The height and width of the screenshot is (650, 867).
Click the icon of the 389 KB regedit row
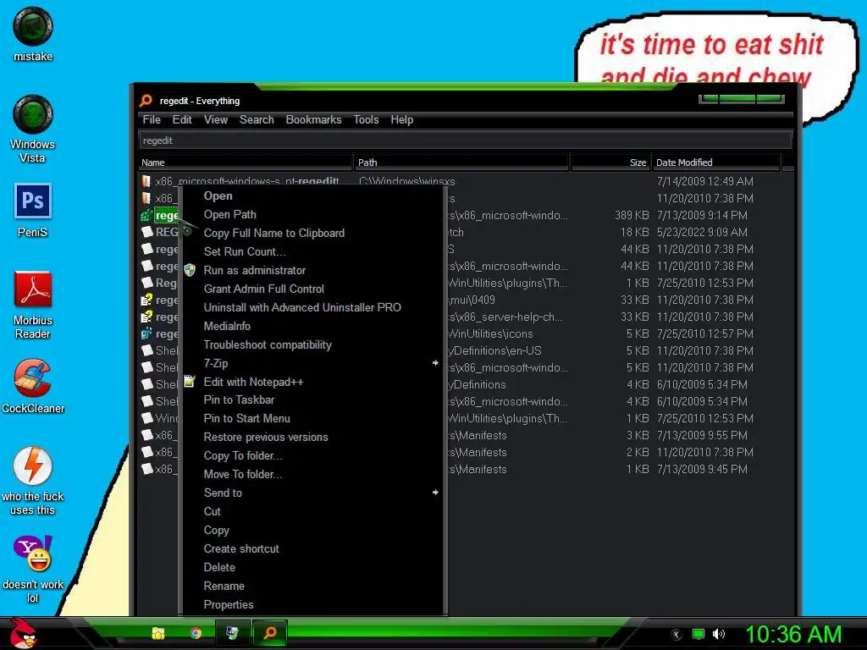pyautogui.click(x=146, y=215)
